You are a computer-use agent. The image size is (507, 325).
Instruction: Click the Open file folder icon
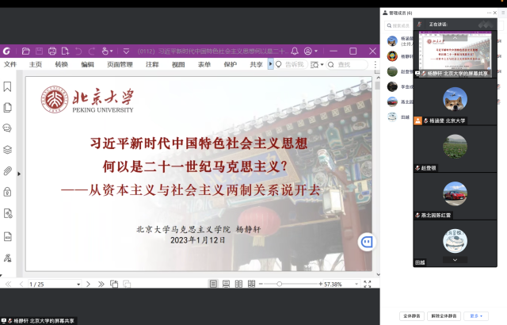[x=26, y=51]
